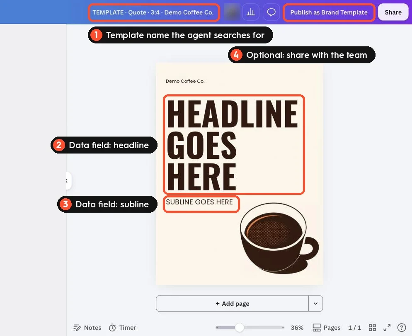The width and height of the screenshot is (412, 336).
Task: Click the 1 / 1 page counter
Action: (x=354, y=328)
